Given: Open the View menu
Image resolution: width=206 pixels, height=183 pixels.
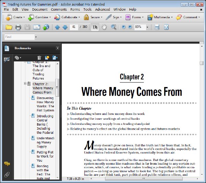Looking at the screenshot, I should tap(25, 10).
